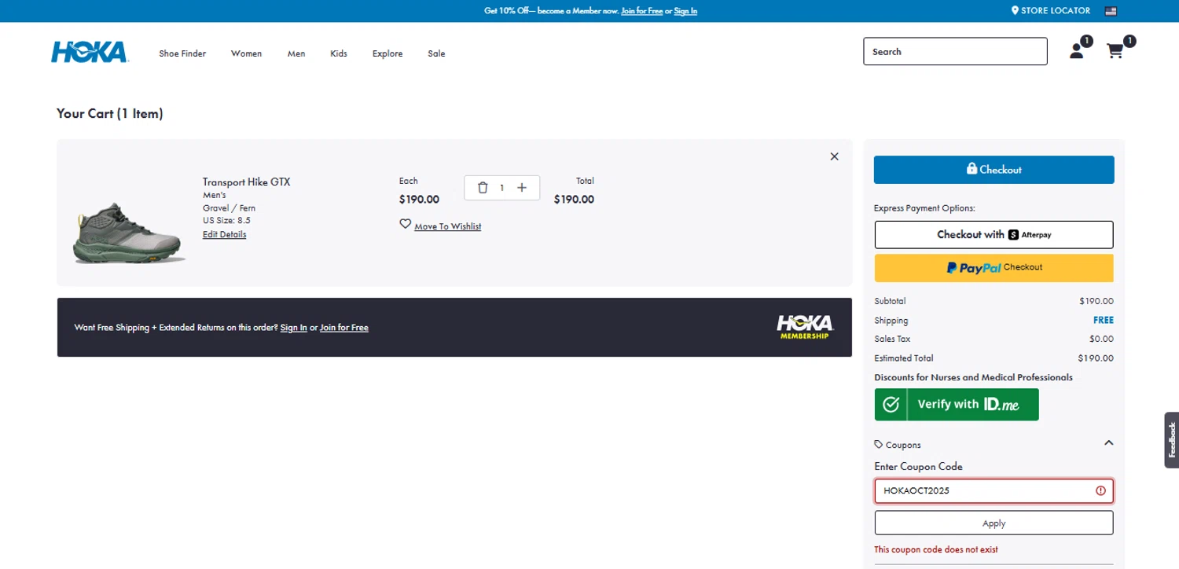The width and height of the screenshot is (1179, 569).
Task: Increase quantity with the plus icon
Action: click(522, 188)
